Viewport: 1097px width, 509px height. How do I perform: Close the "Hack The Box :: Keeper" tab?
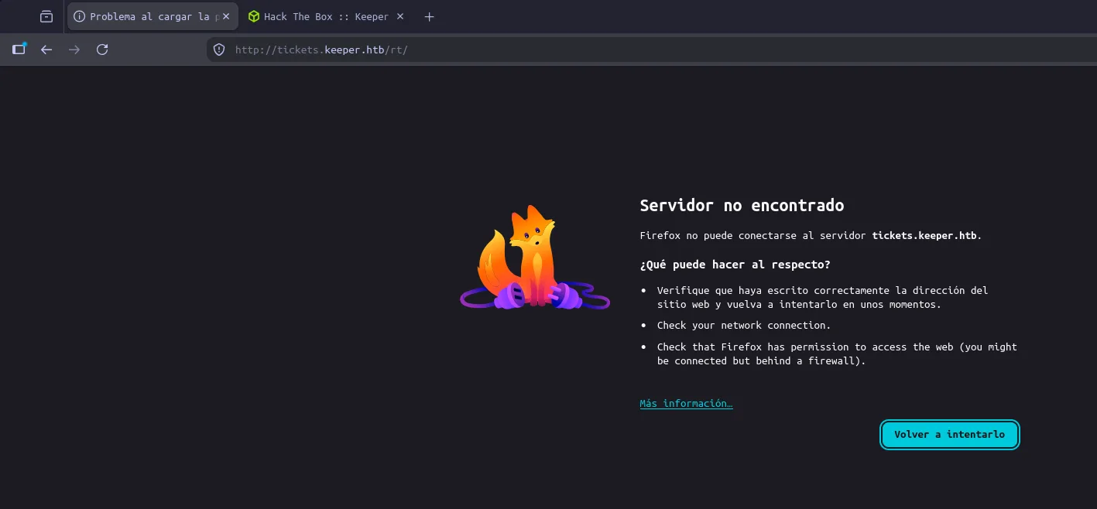pyautogui.click(x=400, y=16)
